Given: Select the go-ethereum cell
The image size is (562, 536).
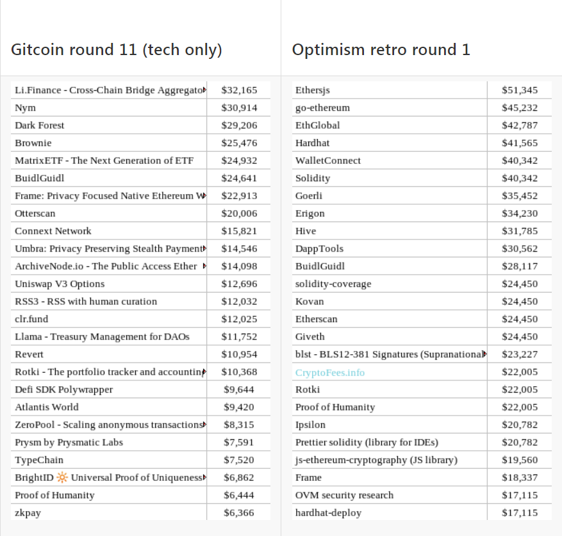Looking at the screenshot, I should click(x=390, y=108).
